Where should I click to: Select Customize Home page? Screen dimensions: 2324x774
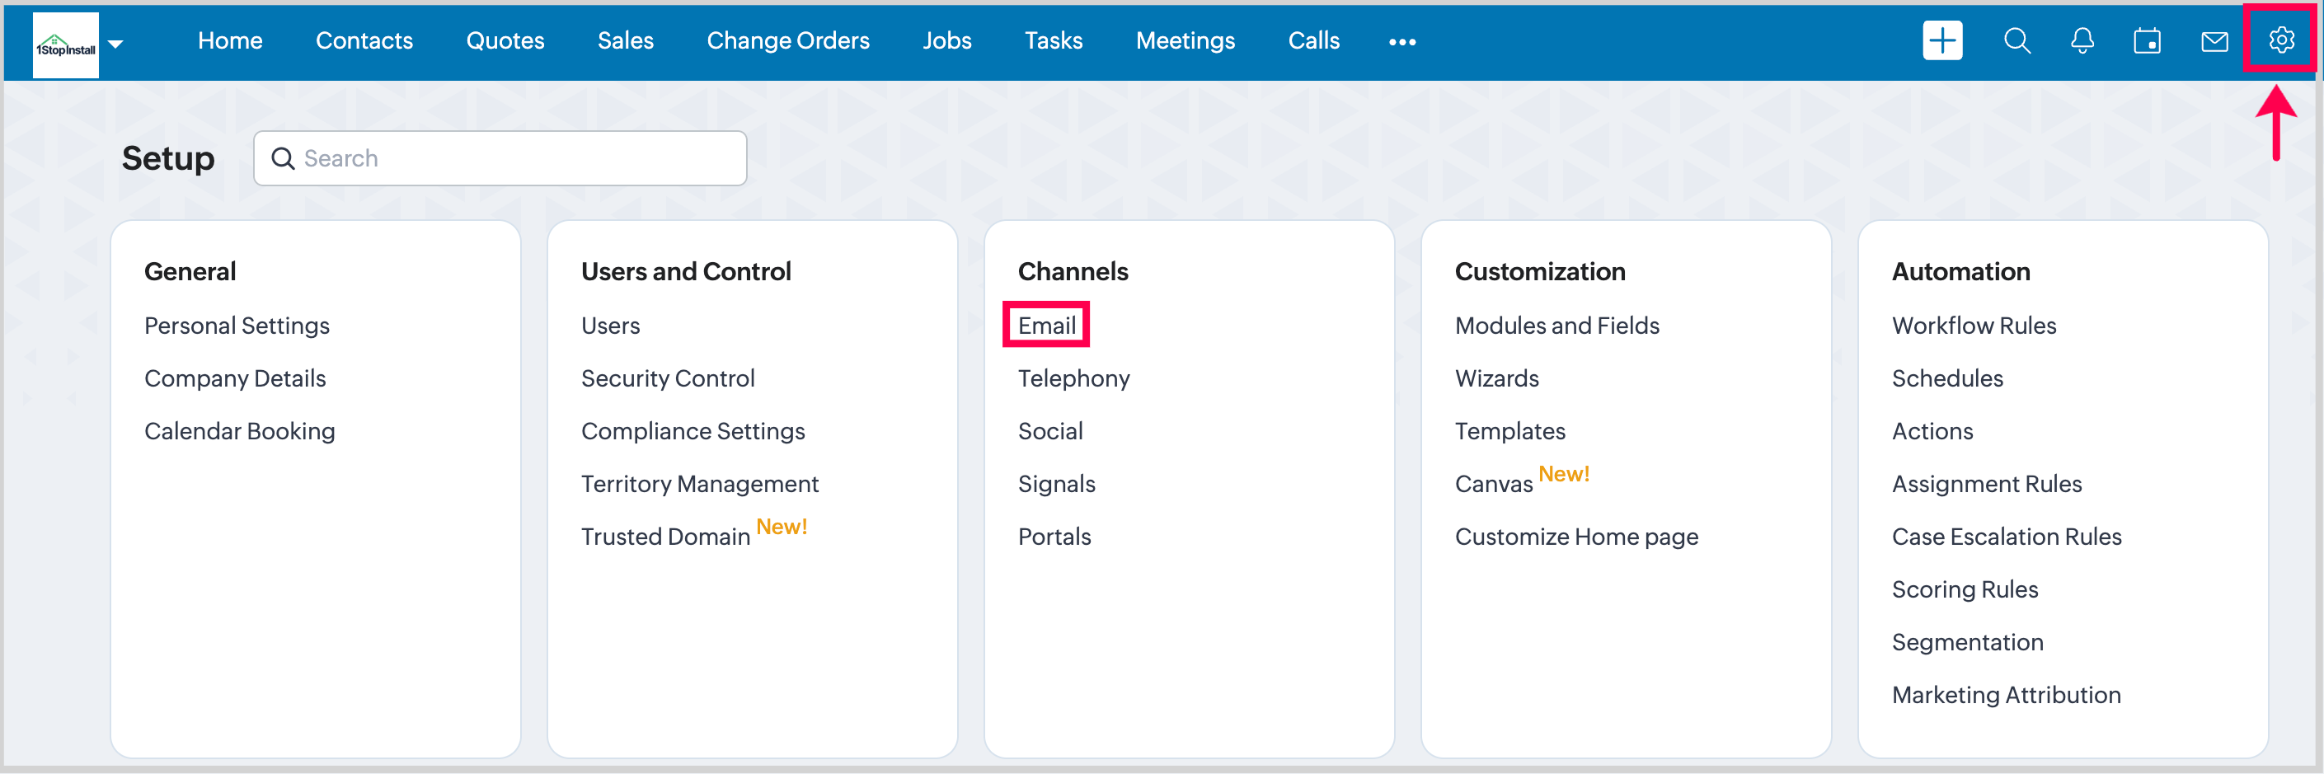point(1575,536)
